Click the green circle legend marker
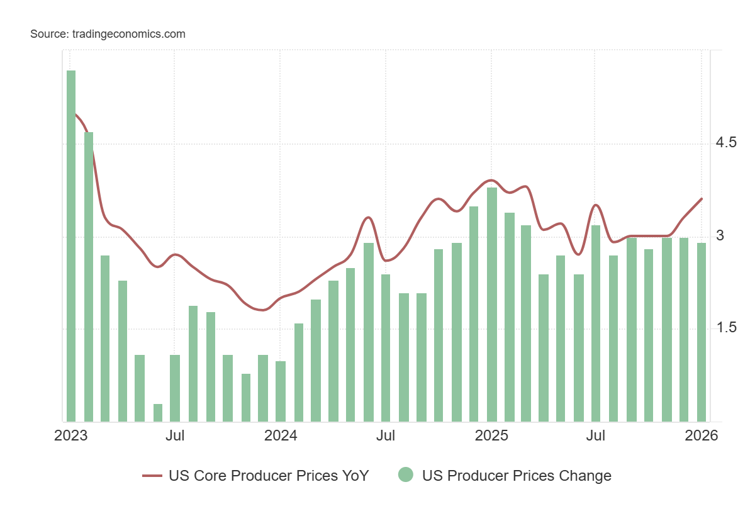 [406, 476]
